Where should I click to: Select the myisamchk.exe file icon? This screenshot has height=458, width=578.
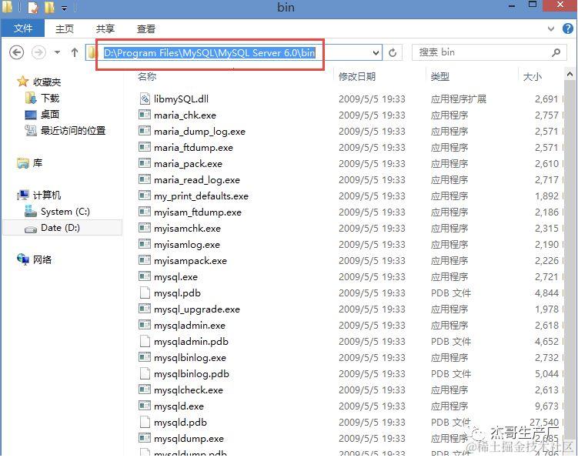tap(145, 228)
